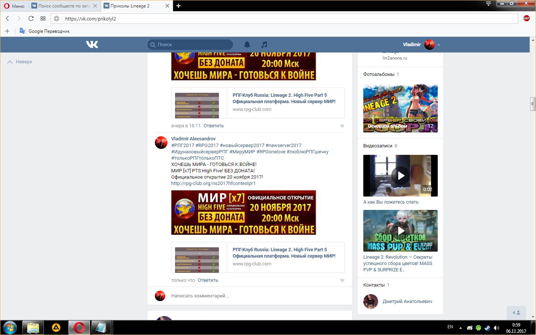Go forward in the browser
This screenshot has height=335, width=536.
[19, 19]
